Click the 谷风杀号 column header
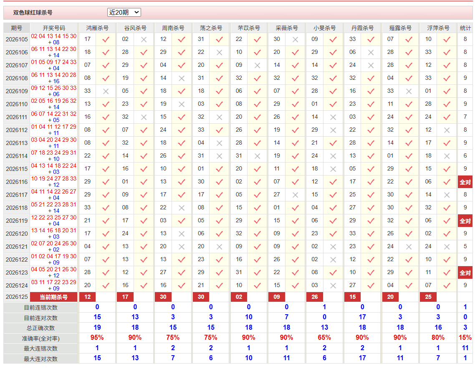The height and width of the screenshot is (369, 475). tap(135, 28)
